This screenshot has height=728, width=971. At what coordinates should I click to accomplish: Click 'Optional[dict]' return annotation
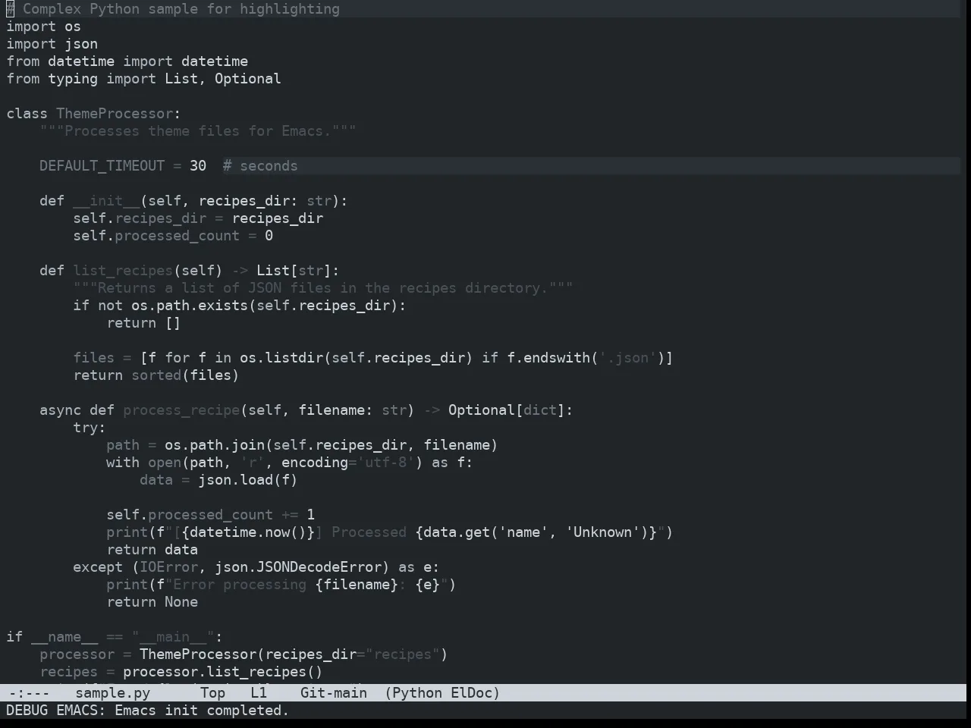pos(506,410)
